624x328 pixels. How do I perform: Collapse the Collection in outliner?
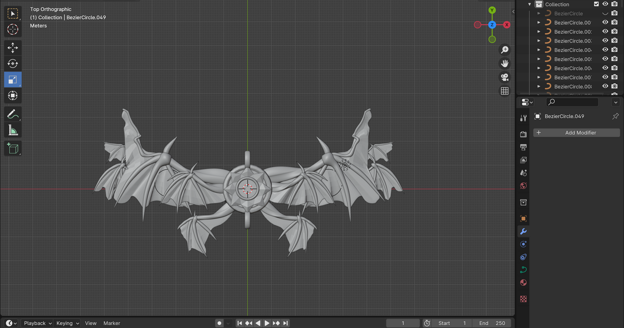coord(530,4)
